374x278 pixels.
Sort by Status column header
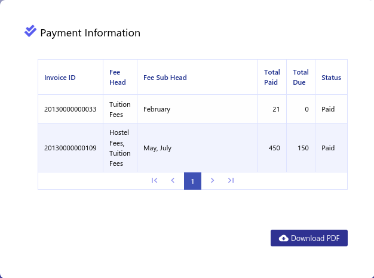[x=331, y=77]
